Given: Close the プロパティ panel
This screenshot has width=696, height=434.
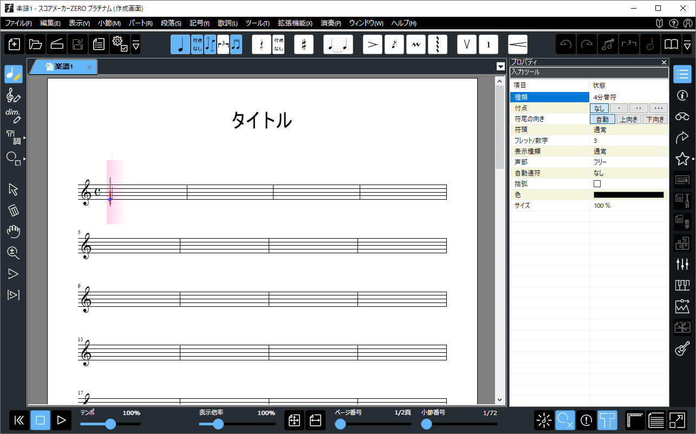Looking at the screenshot, I should click(664, 62).
